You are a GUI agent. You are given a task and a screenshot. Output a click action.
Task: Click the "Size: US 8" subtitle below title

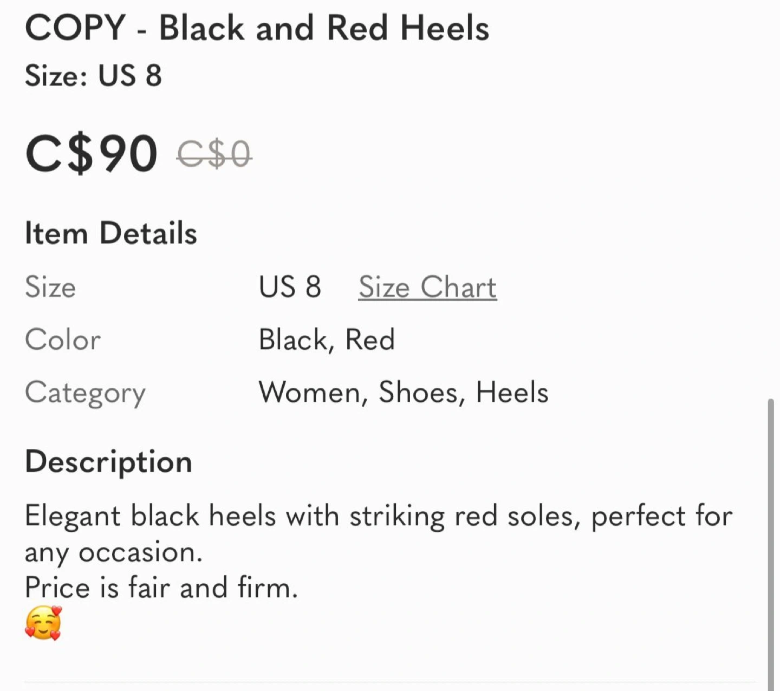[x=93, y=75]
